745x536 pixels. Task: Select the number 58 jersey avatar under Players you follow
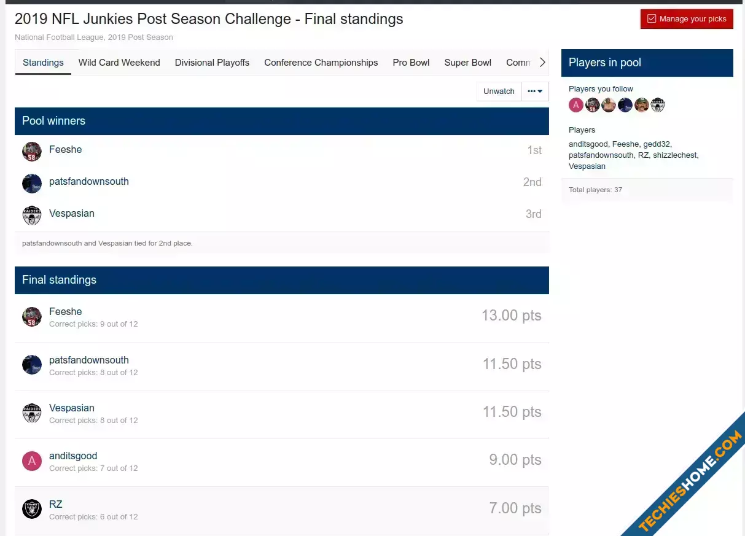pyautogui.click(x=593, y=105)
